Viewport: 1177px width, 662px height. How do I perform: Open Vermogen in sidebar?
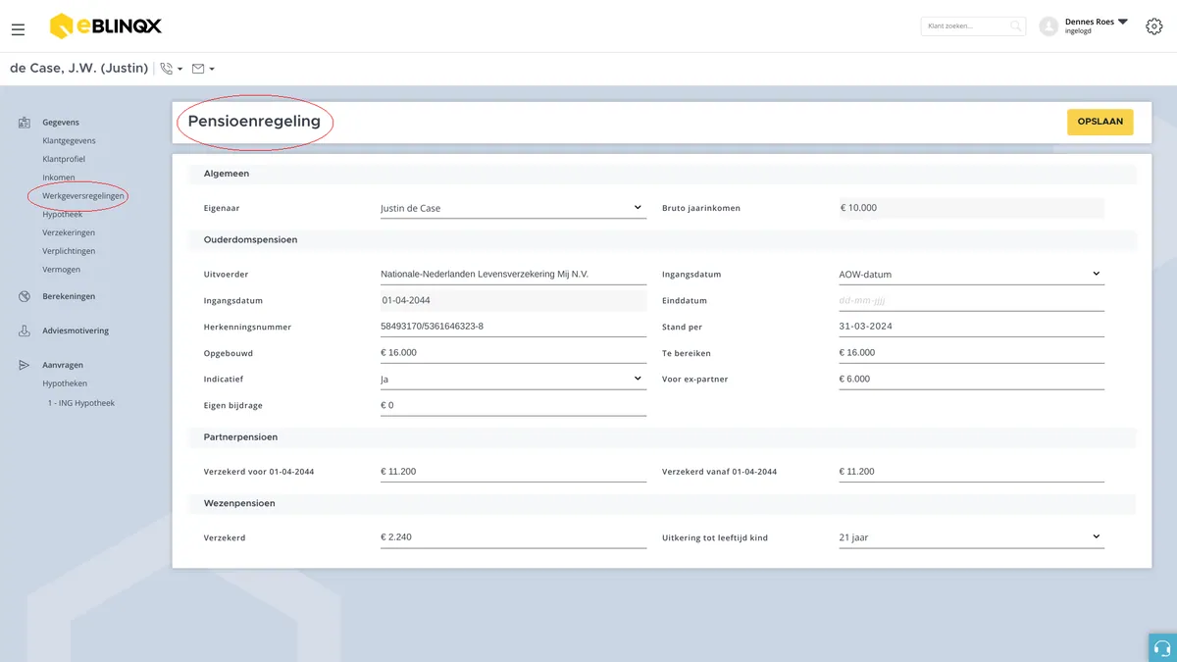[61, 269]
